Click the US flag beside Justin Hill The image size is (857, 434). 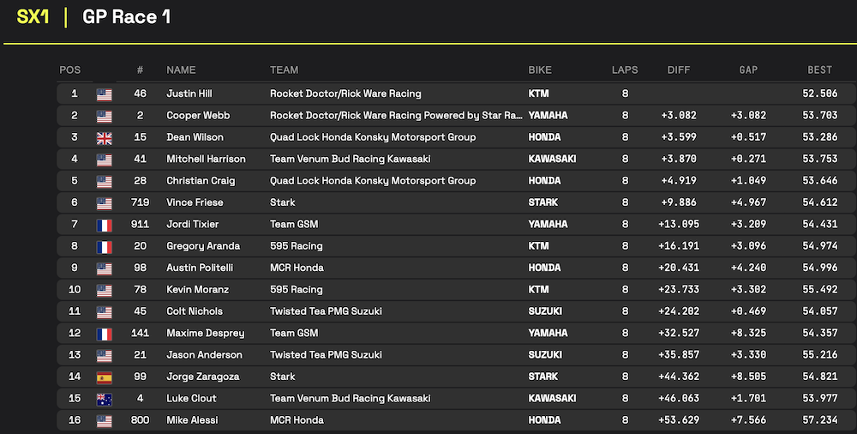(104, 94)
